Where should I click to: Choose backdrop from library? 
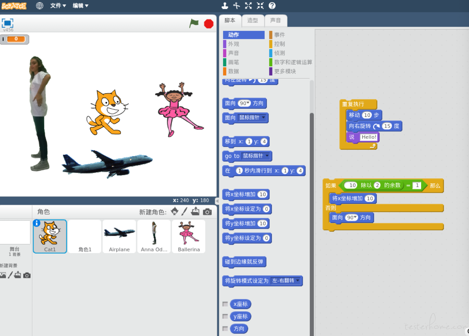coord(3,275)
